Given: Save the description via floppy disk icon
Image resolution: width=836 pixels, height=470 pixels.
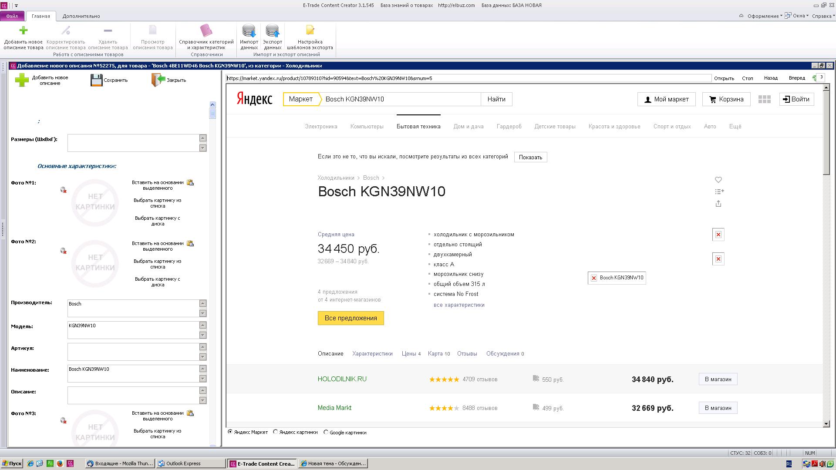Looking at the screenshot, I should (x=96, y=80).
